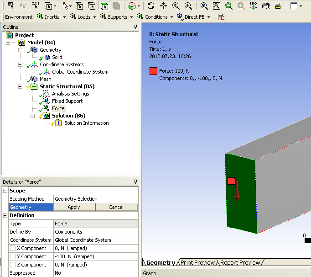
Task: Collapse the Coordinate Systems tree node
Action: 20,64
